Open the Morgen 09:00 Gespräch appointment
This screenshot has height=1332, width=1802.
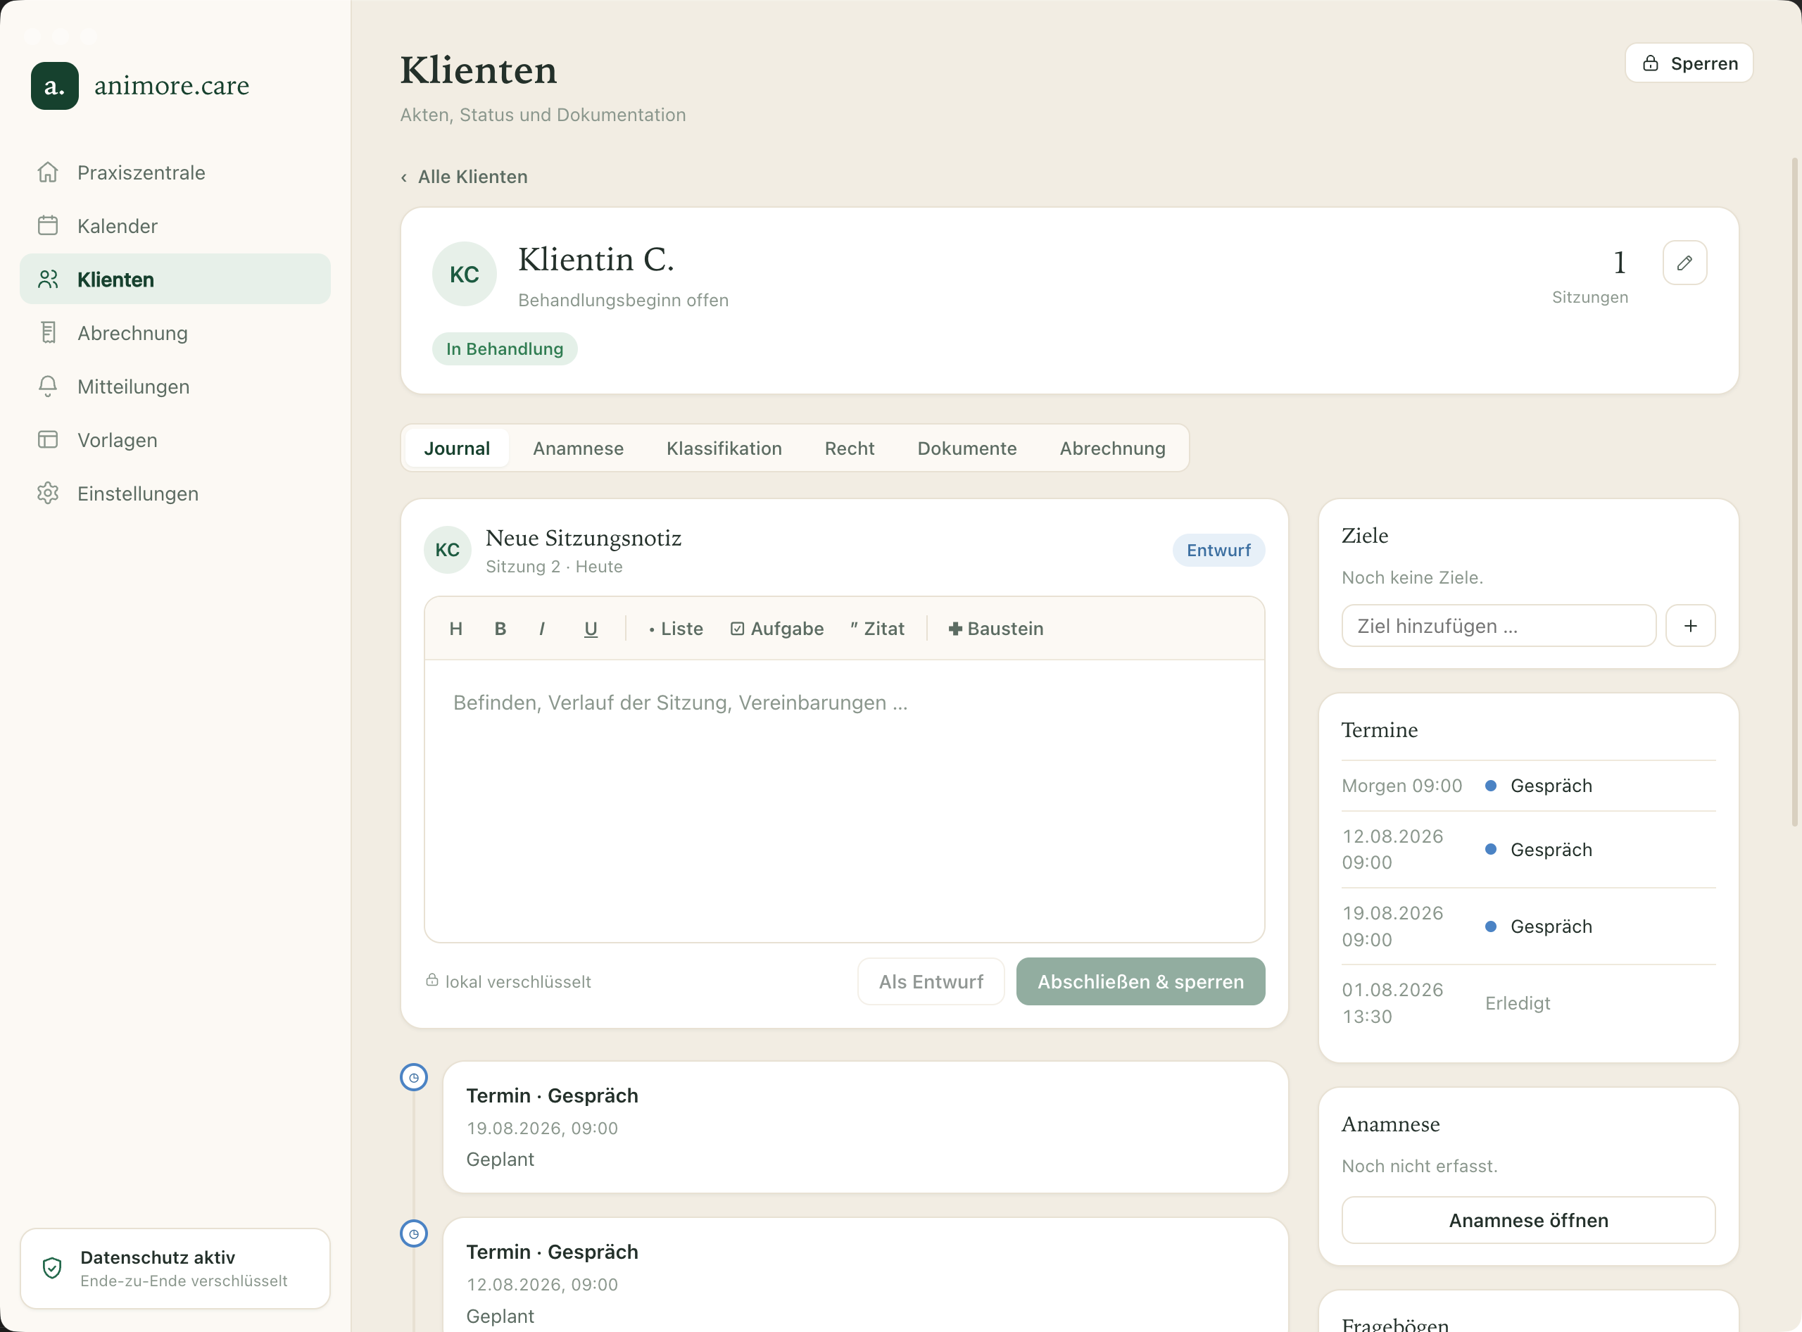pyautogui.click(x=1529, y=786)
